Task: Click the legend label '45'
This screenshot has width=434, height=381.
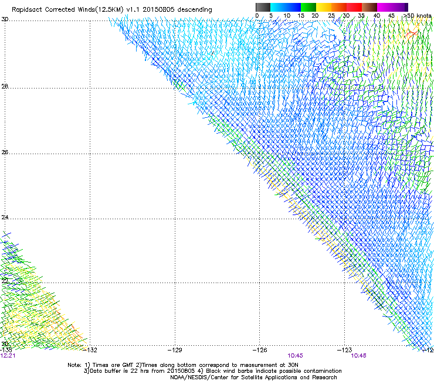Action: 391,16
